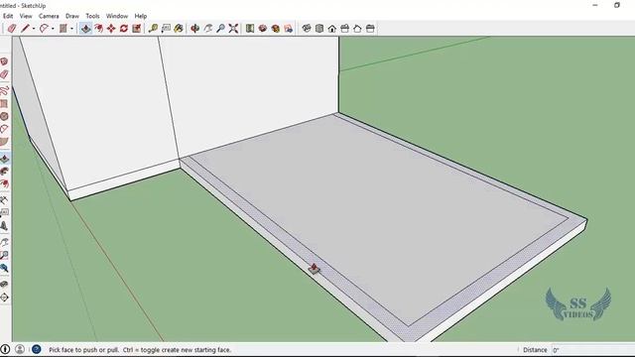
Task: Select Rectangle tool in left palette
Action: 4,103
